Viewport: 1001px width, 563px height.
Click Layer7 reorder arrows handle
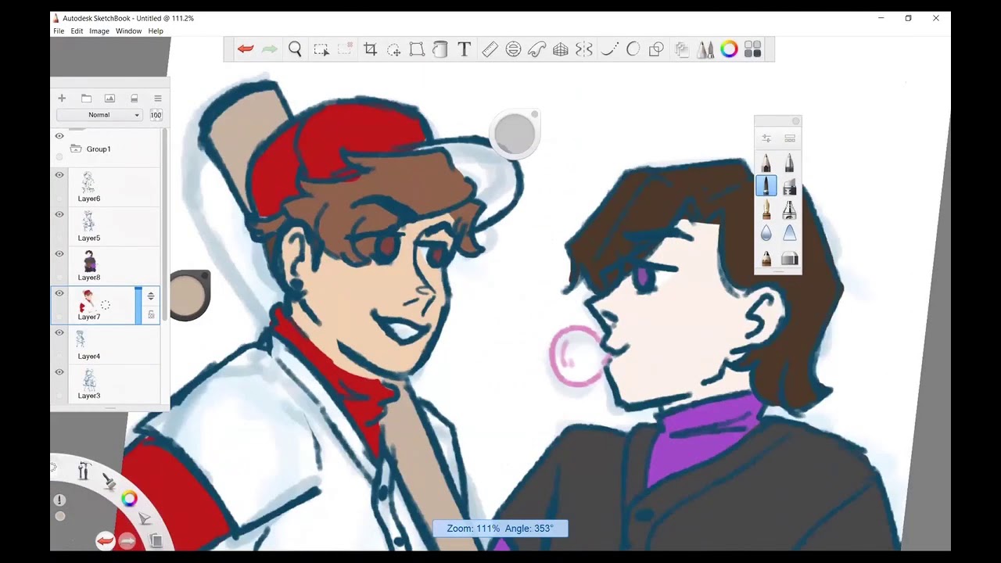point(151,296)
